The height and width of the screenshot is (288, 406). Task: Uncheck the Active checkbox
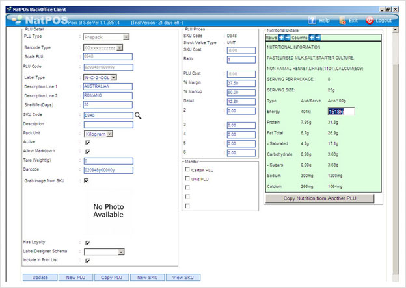pos(88,143)
